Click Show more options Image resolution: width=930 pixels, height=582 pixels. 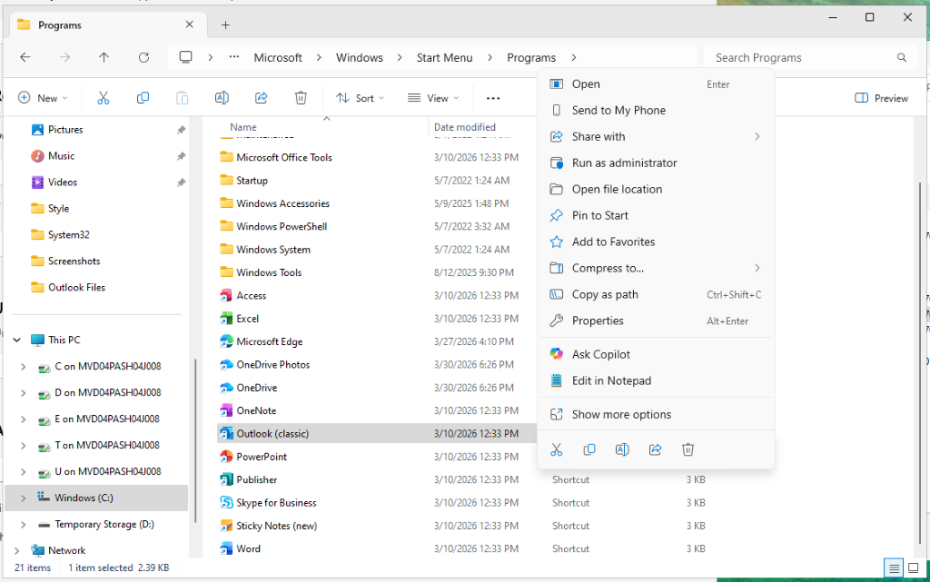click(x=656, y=415)
